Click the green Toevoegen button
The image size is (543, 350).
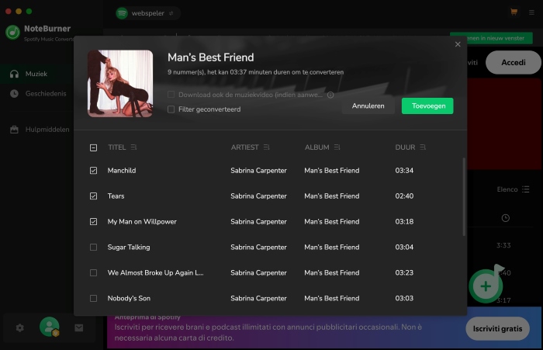point(427,106)
